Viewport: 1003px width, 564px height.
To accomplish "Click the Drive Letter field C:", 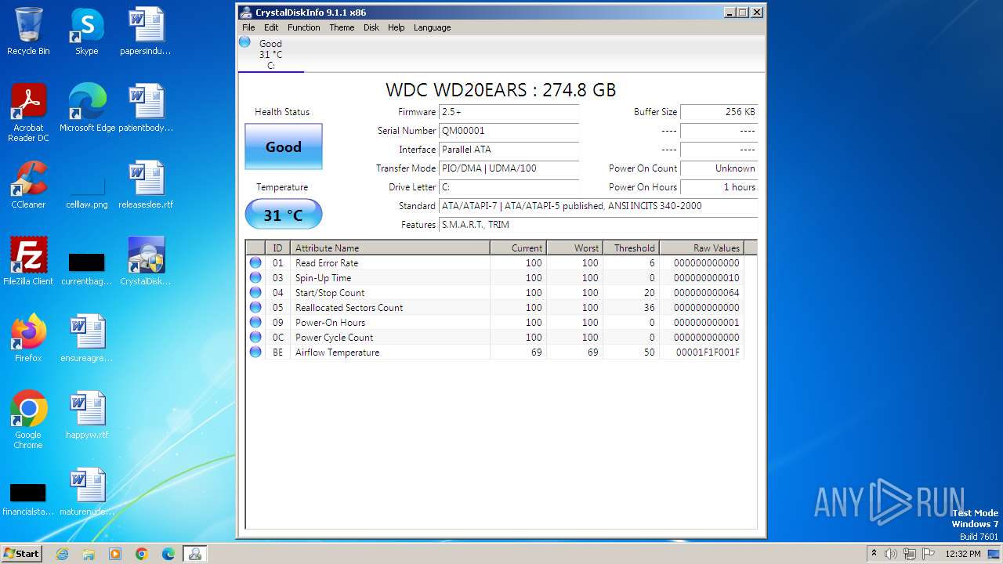I will [x=509, y=187].
